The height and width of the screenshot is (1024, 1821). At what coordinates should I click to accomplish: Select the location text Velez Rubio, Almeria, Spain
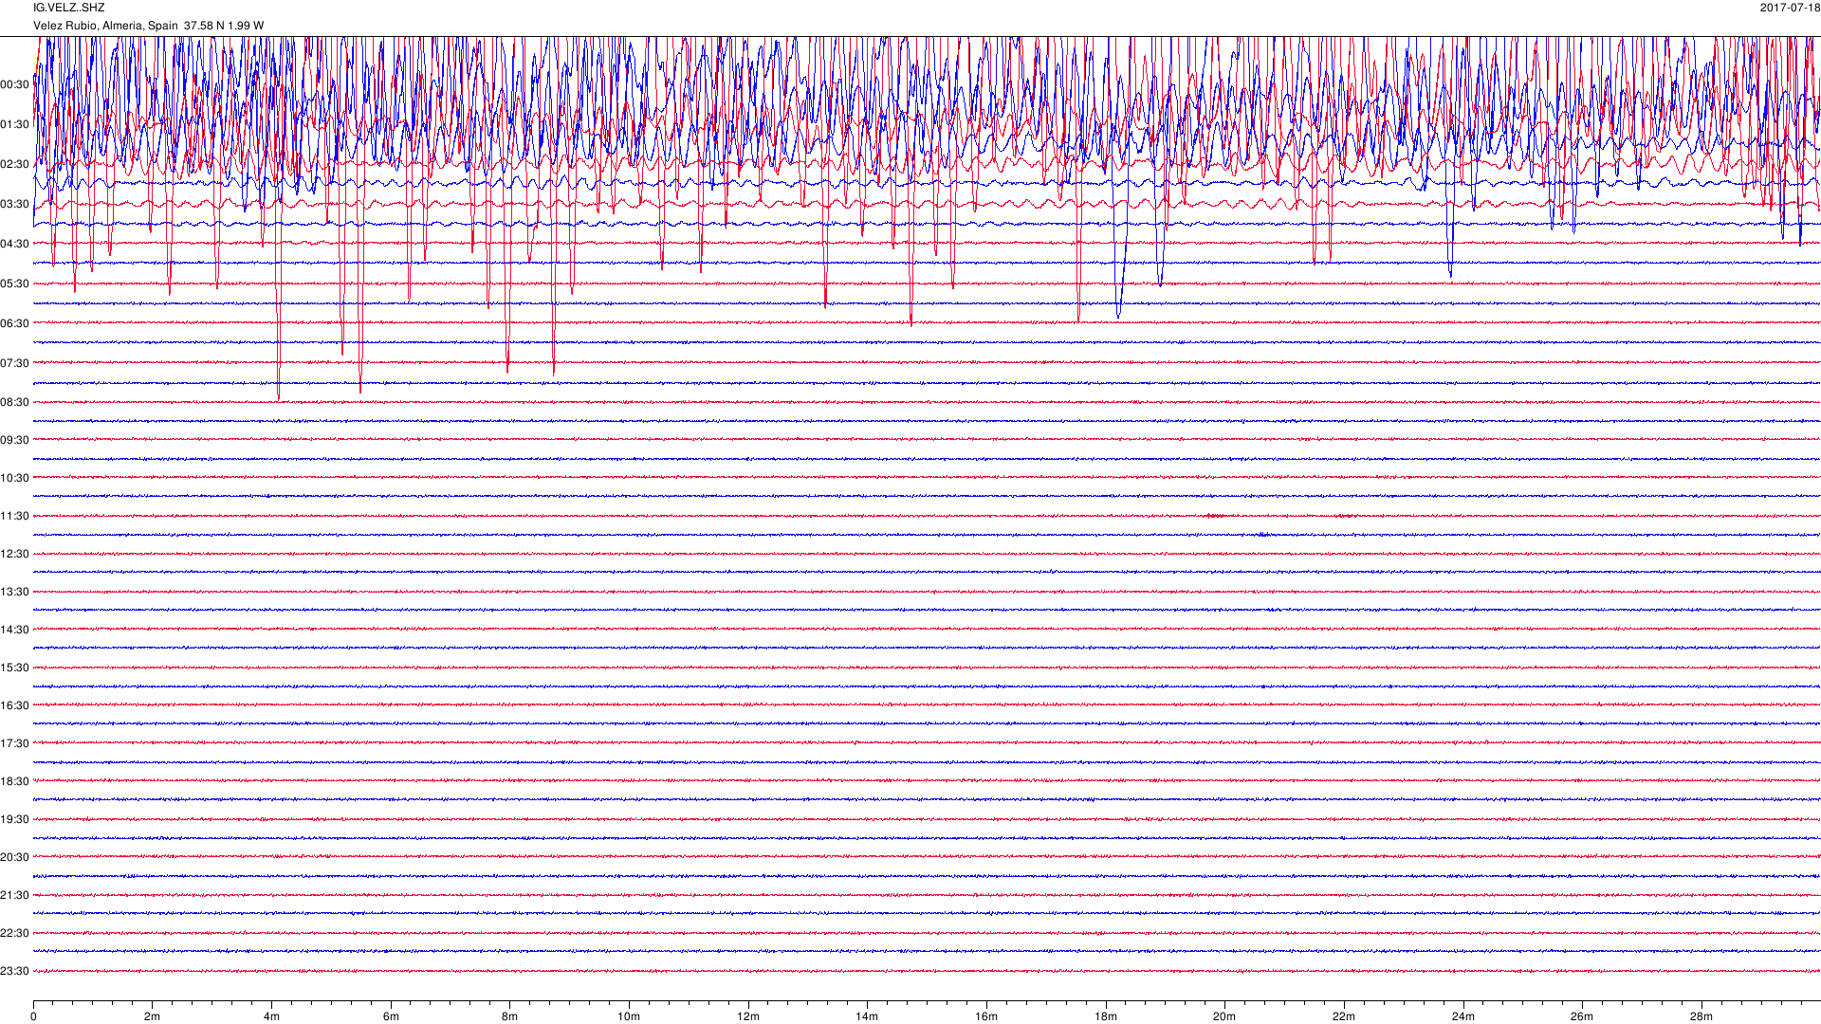[x=106, y=26]
